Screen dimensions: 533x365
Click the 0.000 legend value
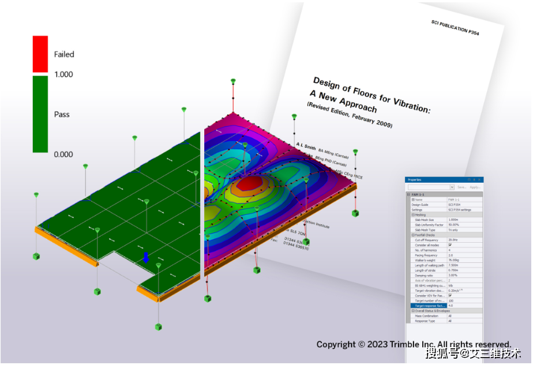[x=63, y=155]
